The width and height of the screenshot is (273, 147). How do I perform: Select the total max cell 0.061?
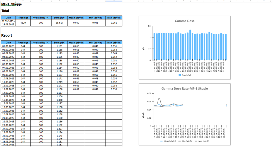pos(114,23)
